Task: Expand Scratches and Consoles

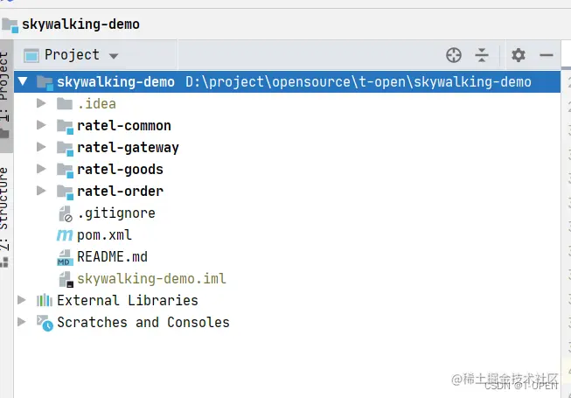Action: pyautogui.click(x=22, y=322)
